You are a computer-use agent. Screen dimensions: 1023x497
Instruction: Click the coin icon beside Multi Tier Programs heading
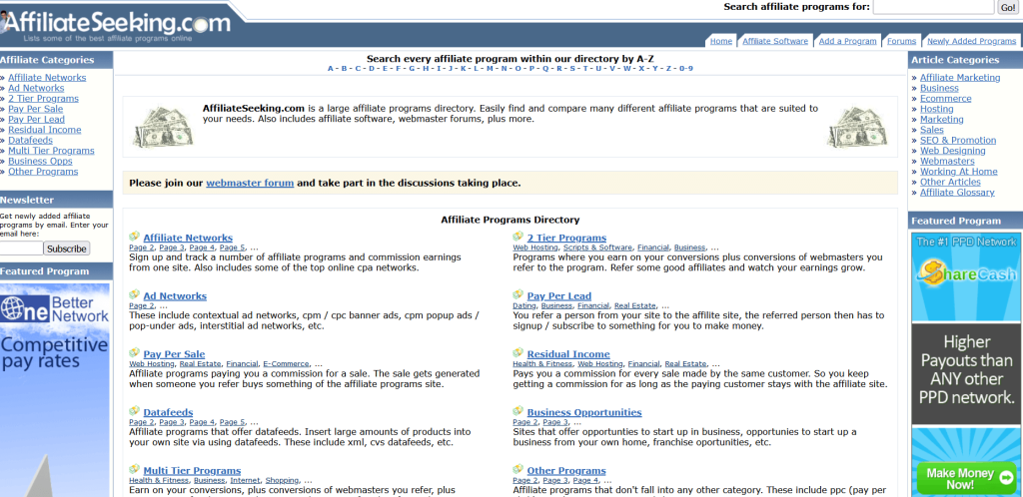click(x=135, y=469)
